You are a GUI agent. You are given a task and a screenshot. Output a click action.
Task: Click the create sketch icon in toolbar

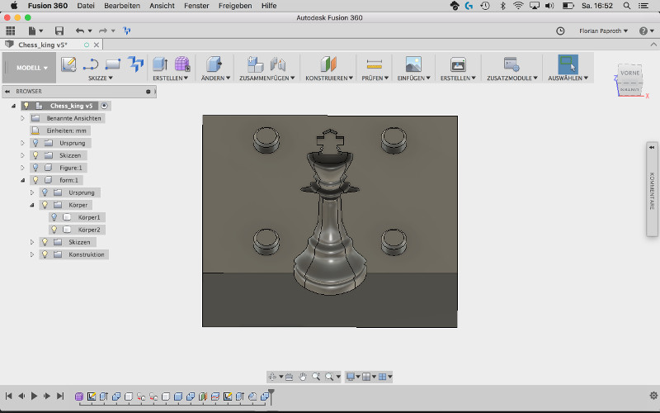point(68,64)
